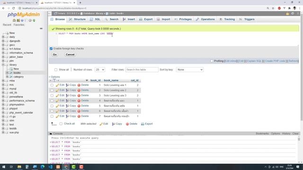303x170 pixels.
Task: Open the Search tab
Action: pyautogui.click(x=112, y=19)
